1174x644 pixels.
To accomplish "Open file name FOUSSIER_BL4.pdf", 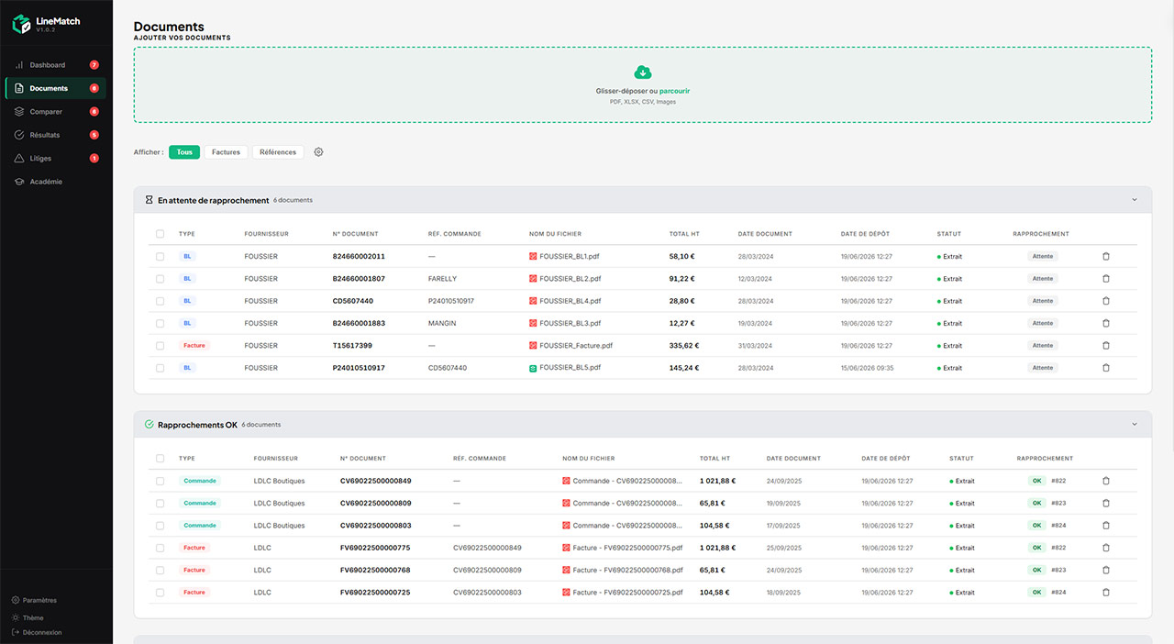I will tap(570, 301).
